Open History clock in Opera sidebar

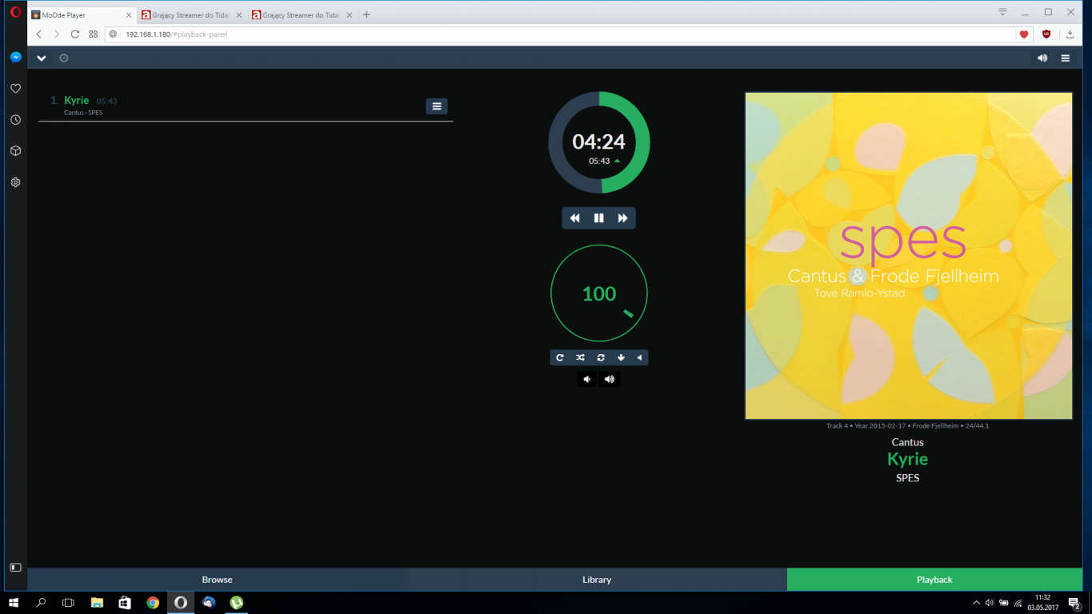click(15, 120)
